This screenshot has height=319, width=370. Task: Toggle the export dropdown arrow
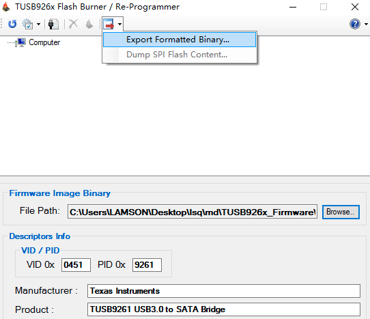coord(119,24)
